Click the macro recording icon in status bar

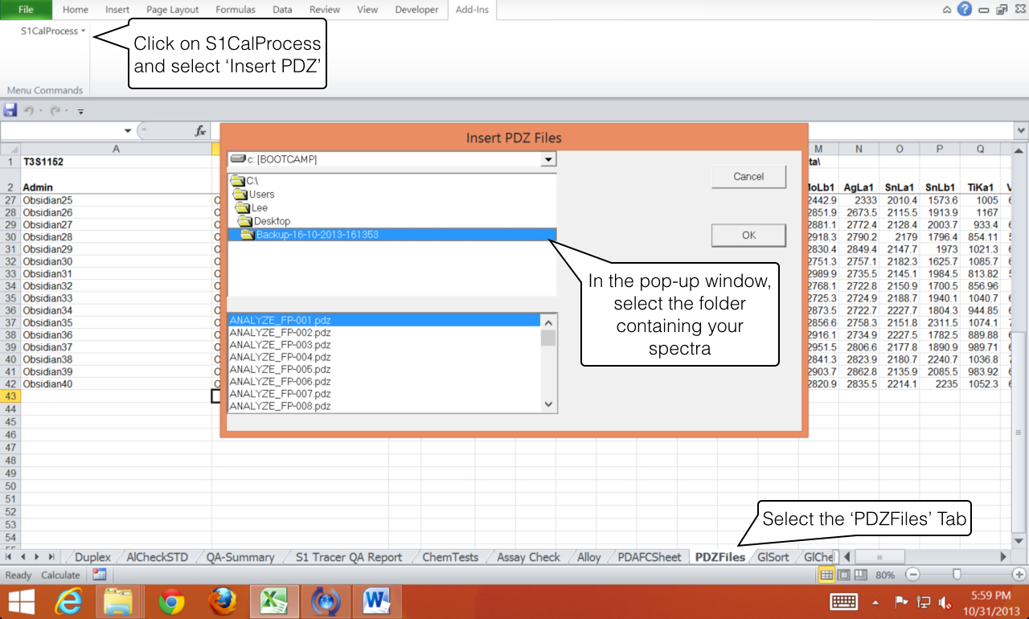pos(100,575)
